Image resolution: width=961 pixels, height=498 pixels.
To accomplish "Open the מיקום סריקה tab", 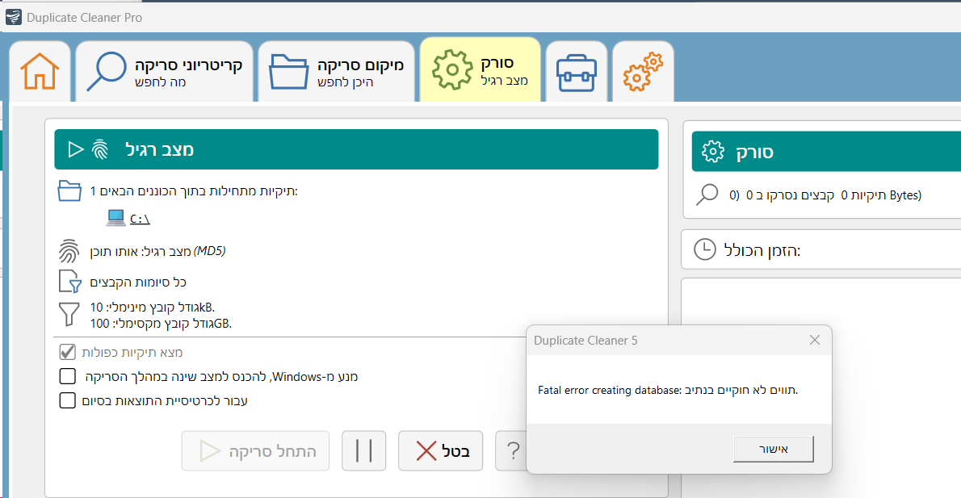I will [x=337, y=71].
